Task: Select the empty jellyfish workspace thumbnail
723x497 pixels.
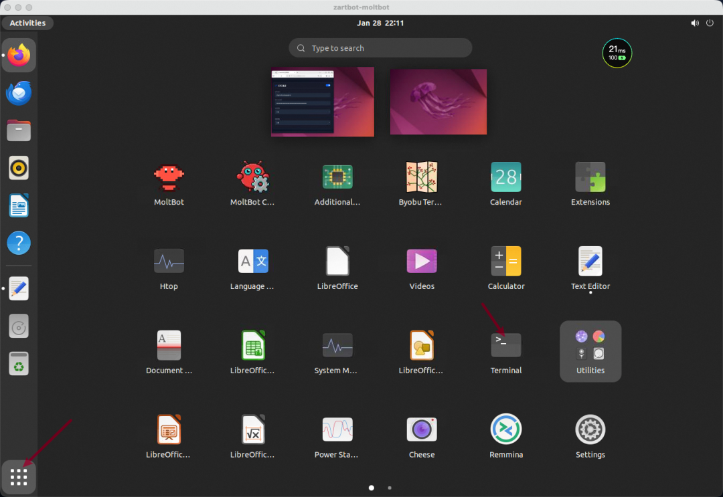Action: point(438,102)
